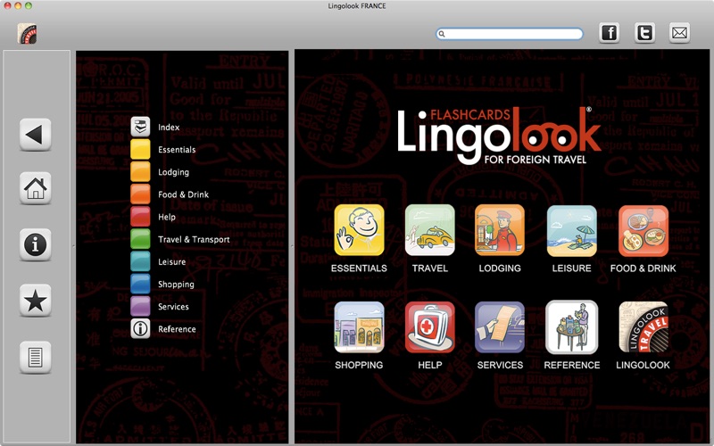Select Food & Drink list label
The width and height of the screenshot is (714, 446).
183,194
